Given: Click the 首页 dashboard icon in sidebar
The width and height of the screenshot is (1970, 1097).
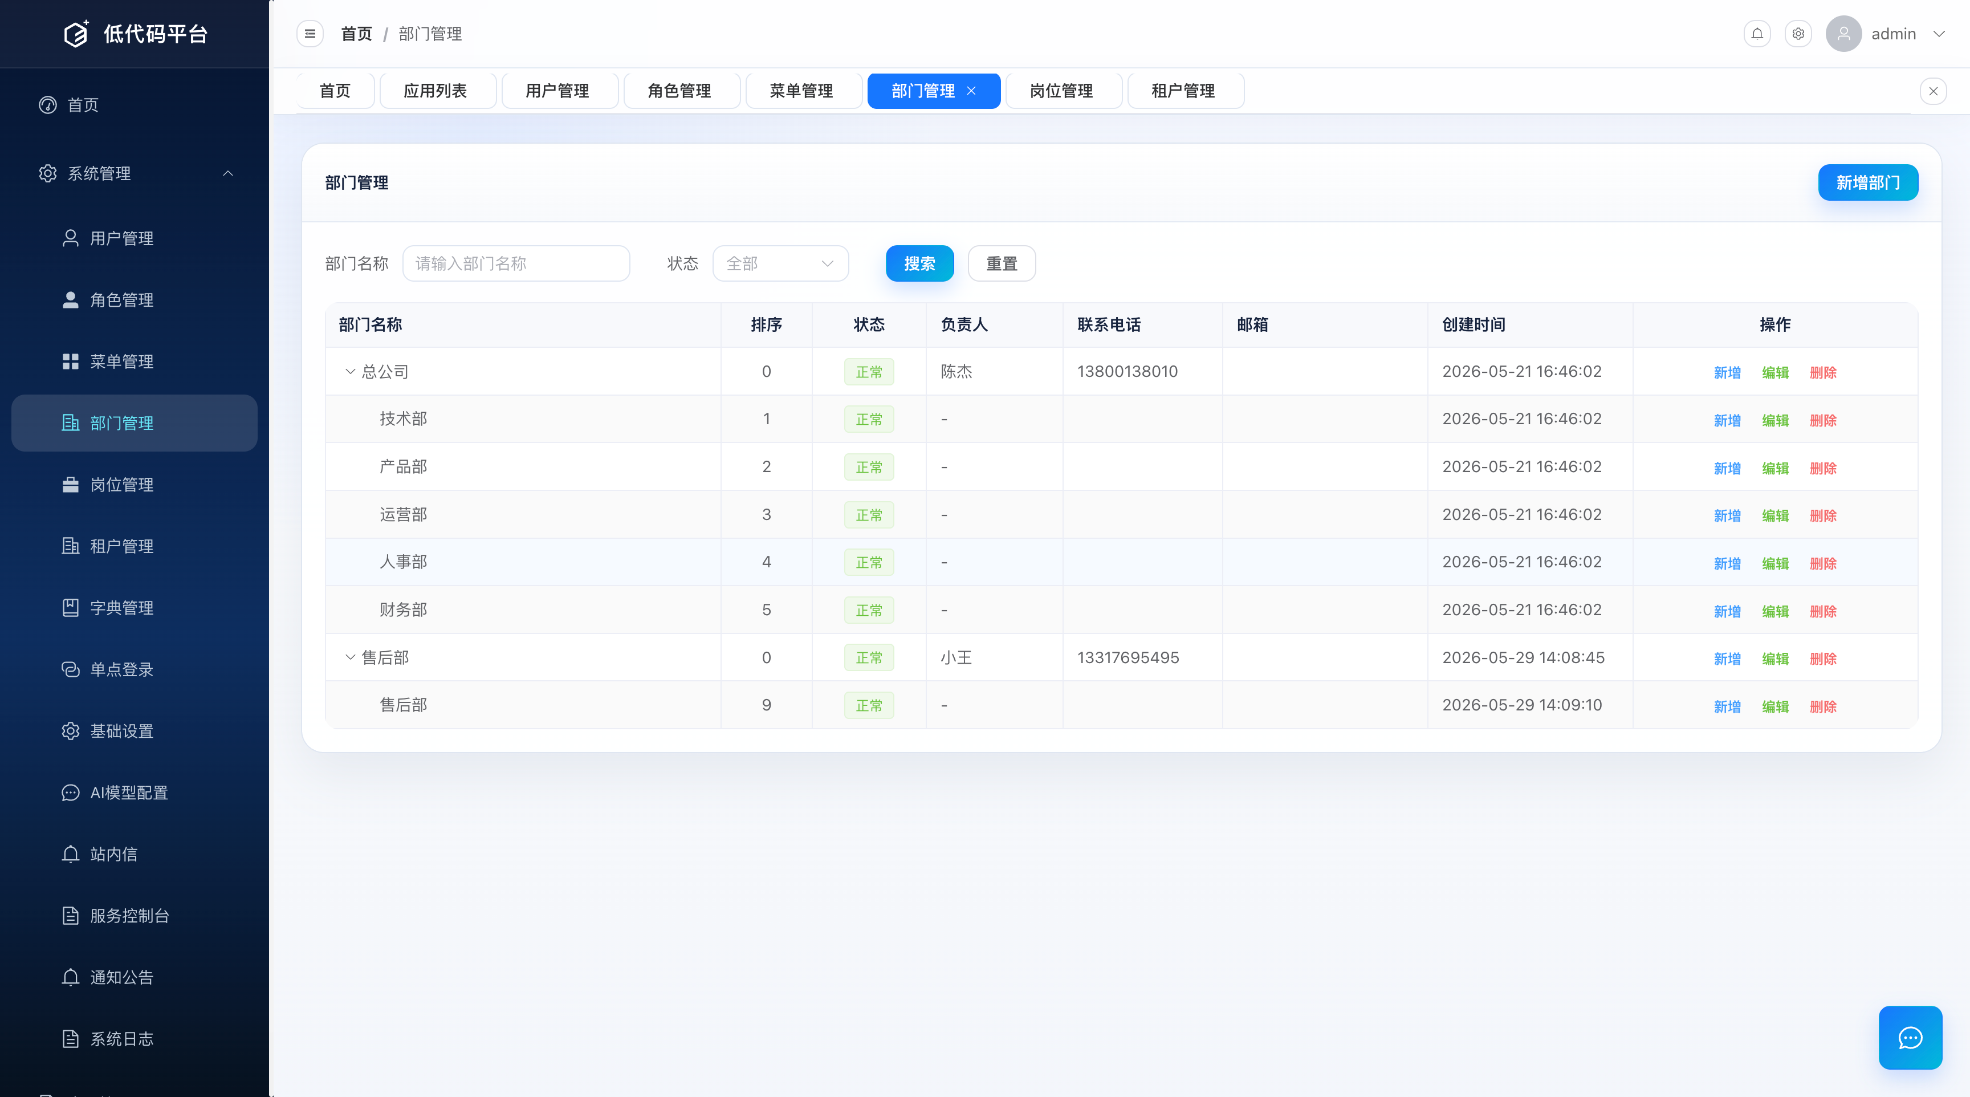Looking at the screenshot, I should (x=48, y=105).
